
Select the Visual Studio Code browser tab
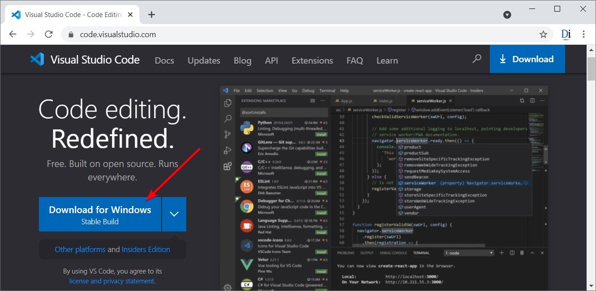tap(72, 14)
